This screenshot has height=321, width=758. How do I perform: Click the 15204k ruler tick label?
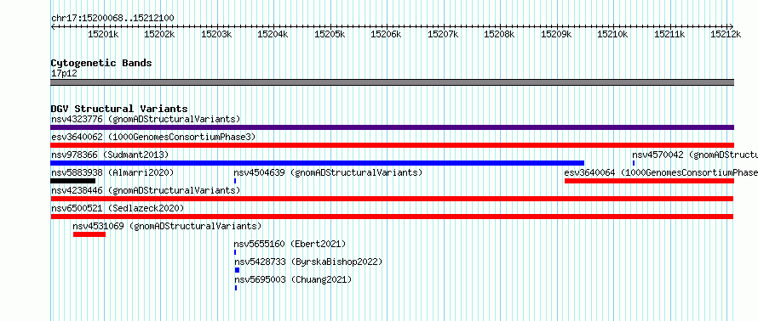pyautogui.click(x=273, y=34)
